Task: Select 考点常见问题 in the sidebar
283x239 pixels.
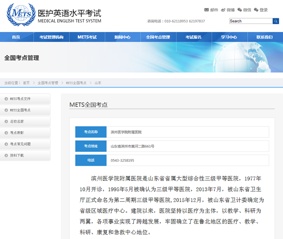Action: tap(20, 144)
